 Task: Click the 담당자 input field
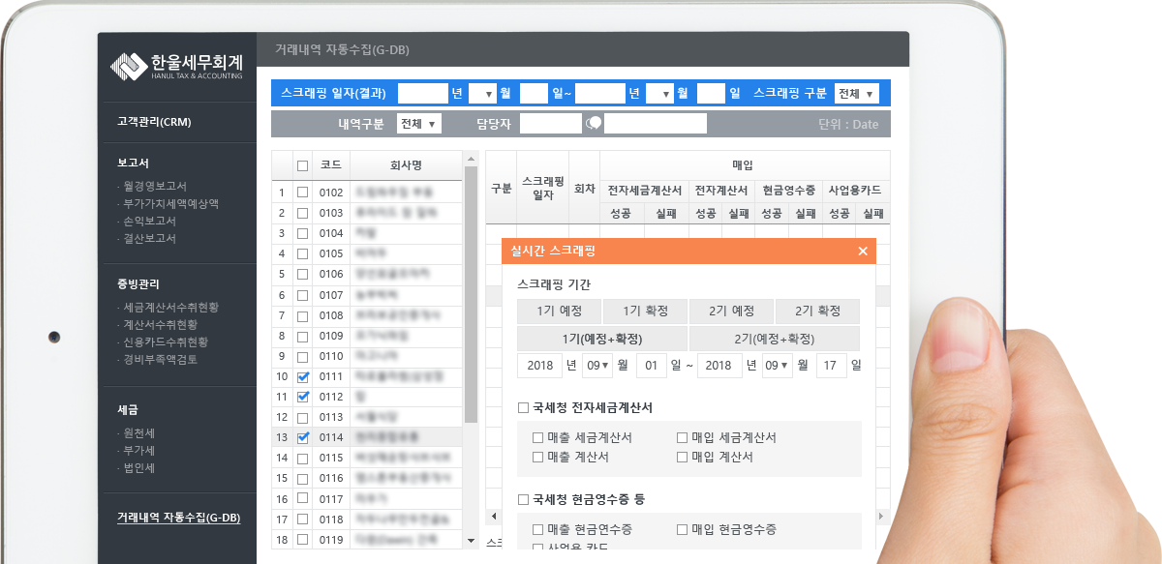(550, 124)
